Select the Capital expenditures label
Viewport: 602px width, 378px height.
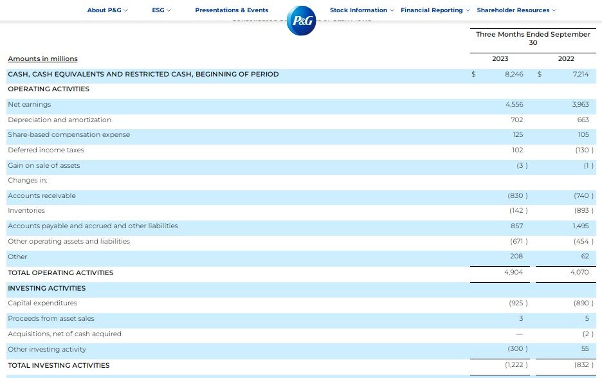[x=42, y=303]
